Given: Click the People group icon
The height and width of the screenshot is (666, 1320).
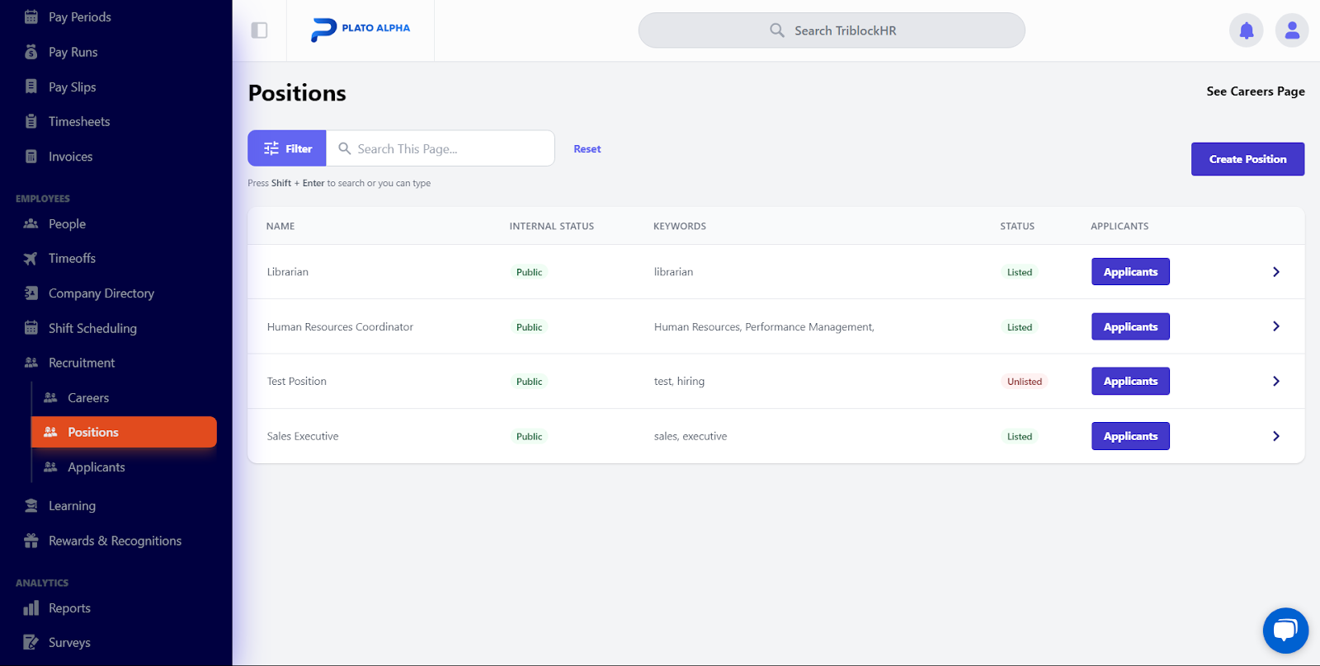Looking at the screenshot, I should 31,223.
